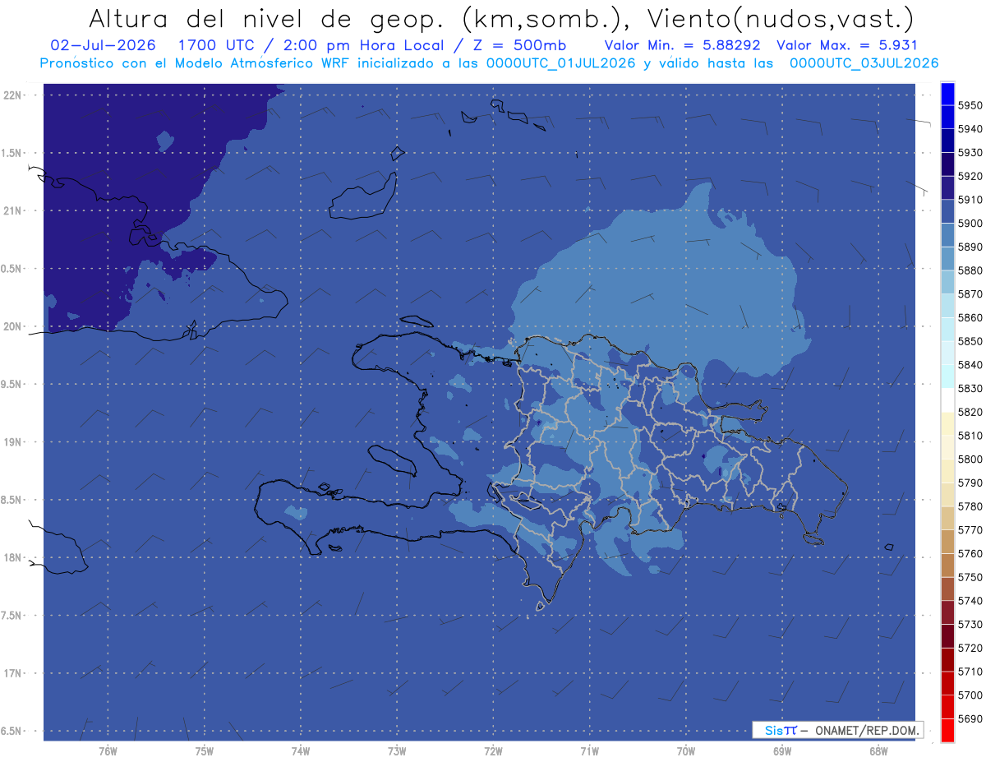The width and height of the screenshot is (986, 762).
Task: Click the 17N latitude label
Action: point(12,673)
